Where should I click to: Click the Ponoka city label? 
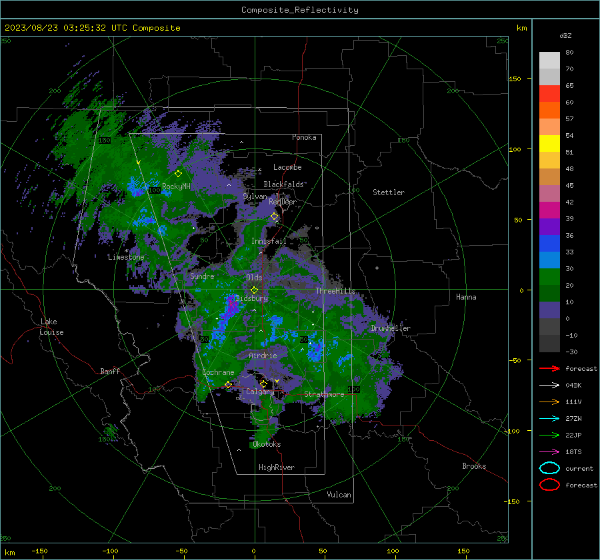point(304,137)
